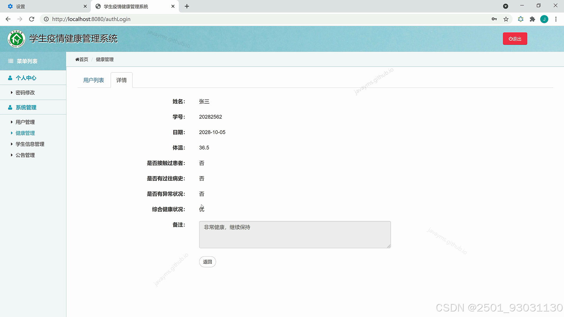The image size is (564, 317).
Task: Open the 首页 home breadcrumb link
Action: point(82,59)
